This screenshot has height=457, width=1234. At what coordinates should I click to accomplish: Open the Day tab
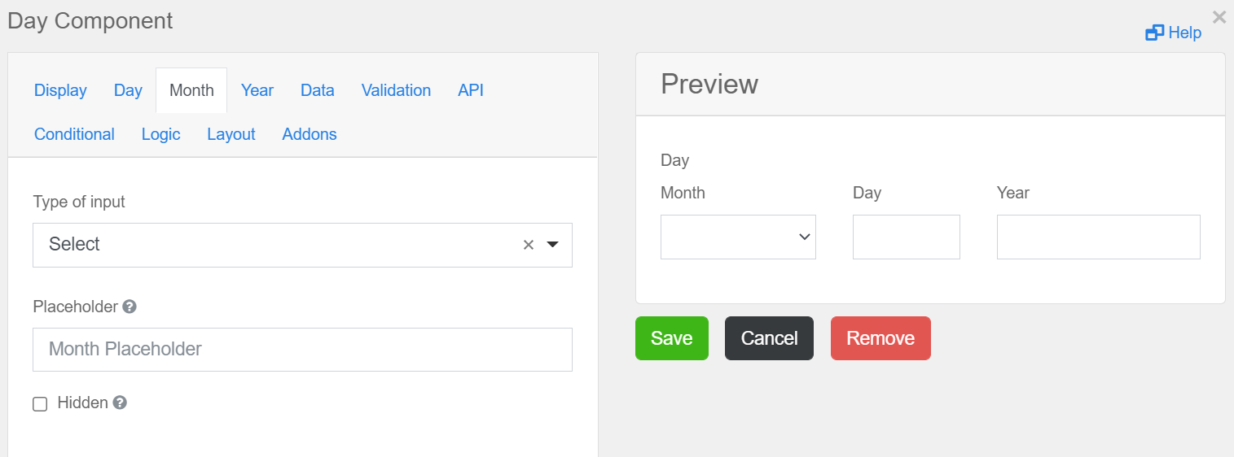pos(128,90)
